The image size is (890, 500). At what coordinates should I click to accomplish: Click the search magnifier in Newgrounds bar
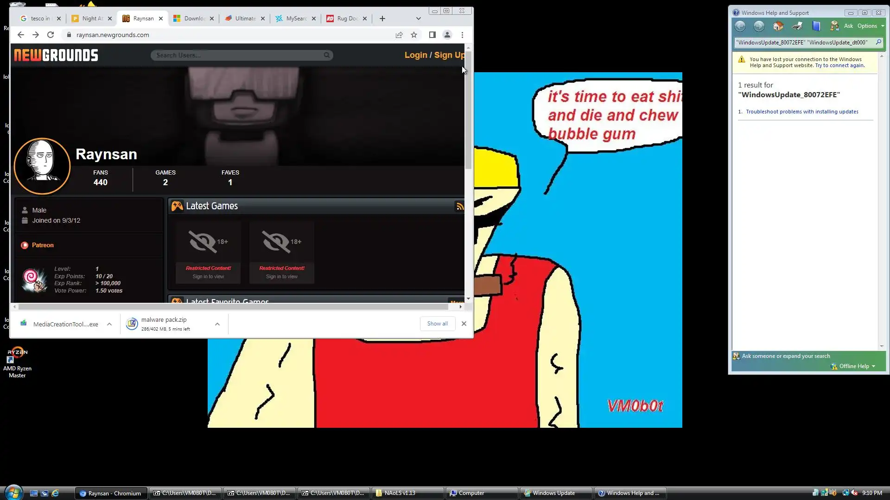click(326, 55)
